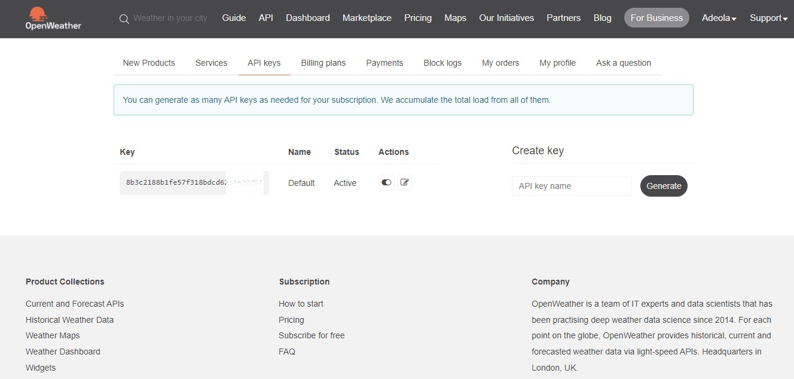Screen dimensions: 794x379
Task: Open the Adeola account dropdown
Action: [719, 18]
